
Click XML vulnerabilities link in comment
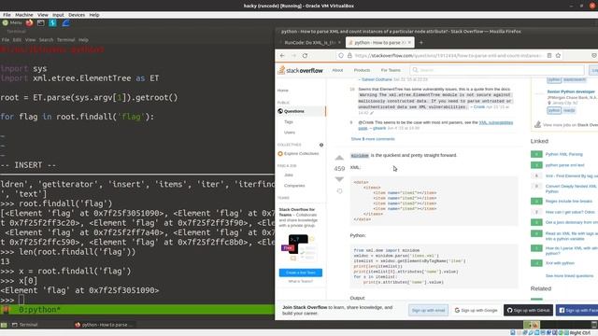[x=496, y=122]
